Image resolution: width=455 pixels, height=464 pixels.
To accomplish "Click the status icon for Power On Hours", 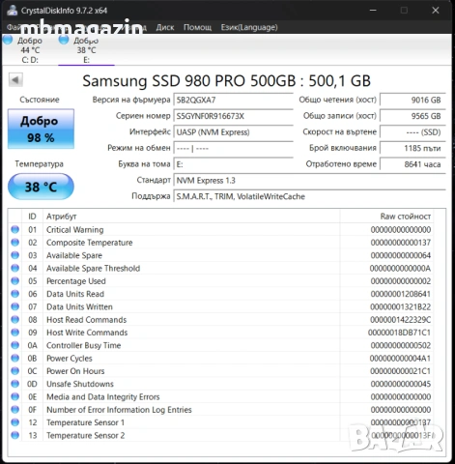I will tap(14, 371).
